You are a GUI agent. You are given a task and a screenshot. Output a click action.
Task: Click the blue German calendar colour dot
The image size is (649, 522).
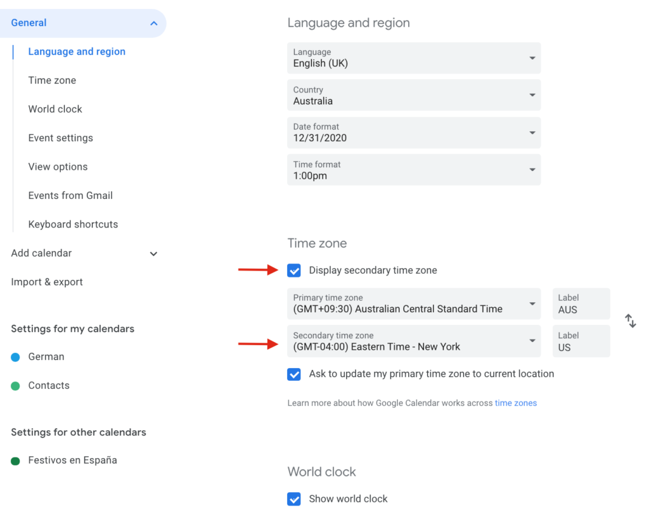point(15,357)
